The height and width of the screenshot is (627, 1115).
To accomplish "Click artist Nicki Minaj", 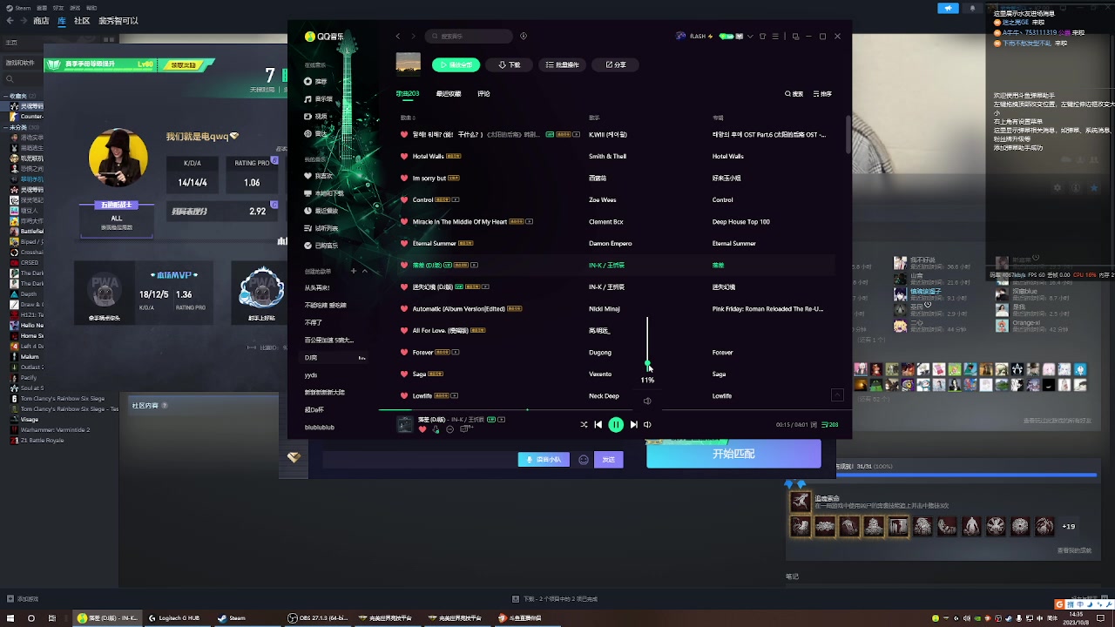I will pyautogui.click(x=604, y=309).
